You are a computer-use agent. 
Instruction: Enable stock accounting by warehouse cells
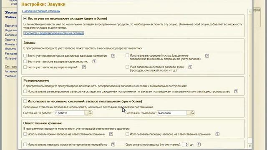(127, 67)
